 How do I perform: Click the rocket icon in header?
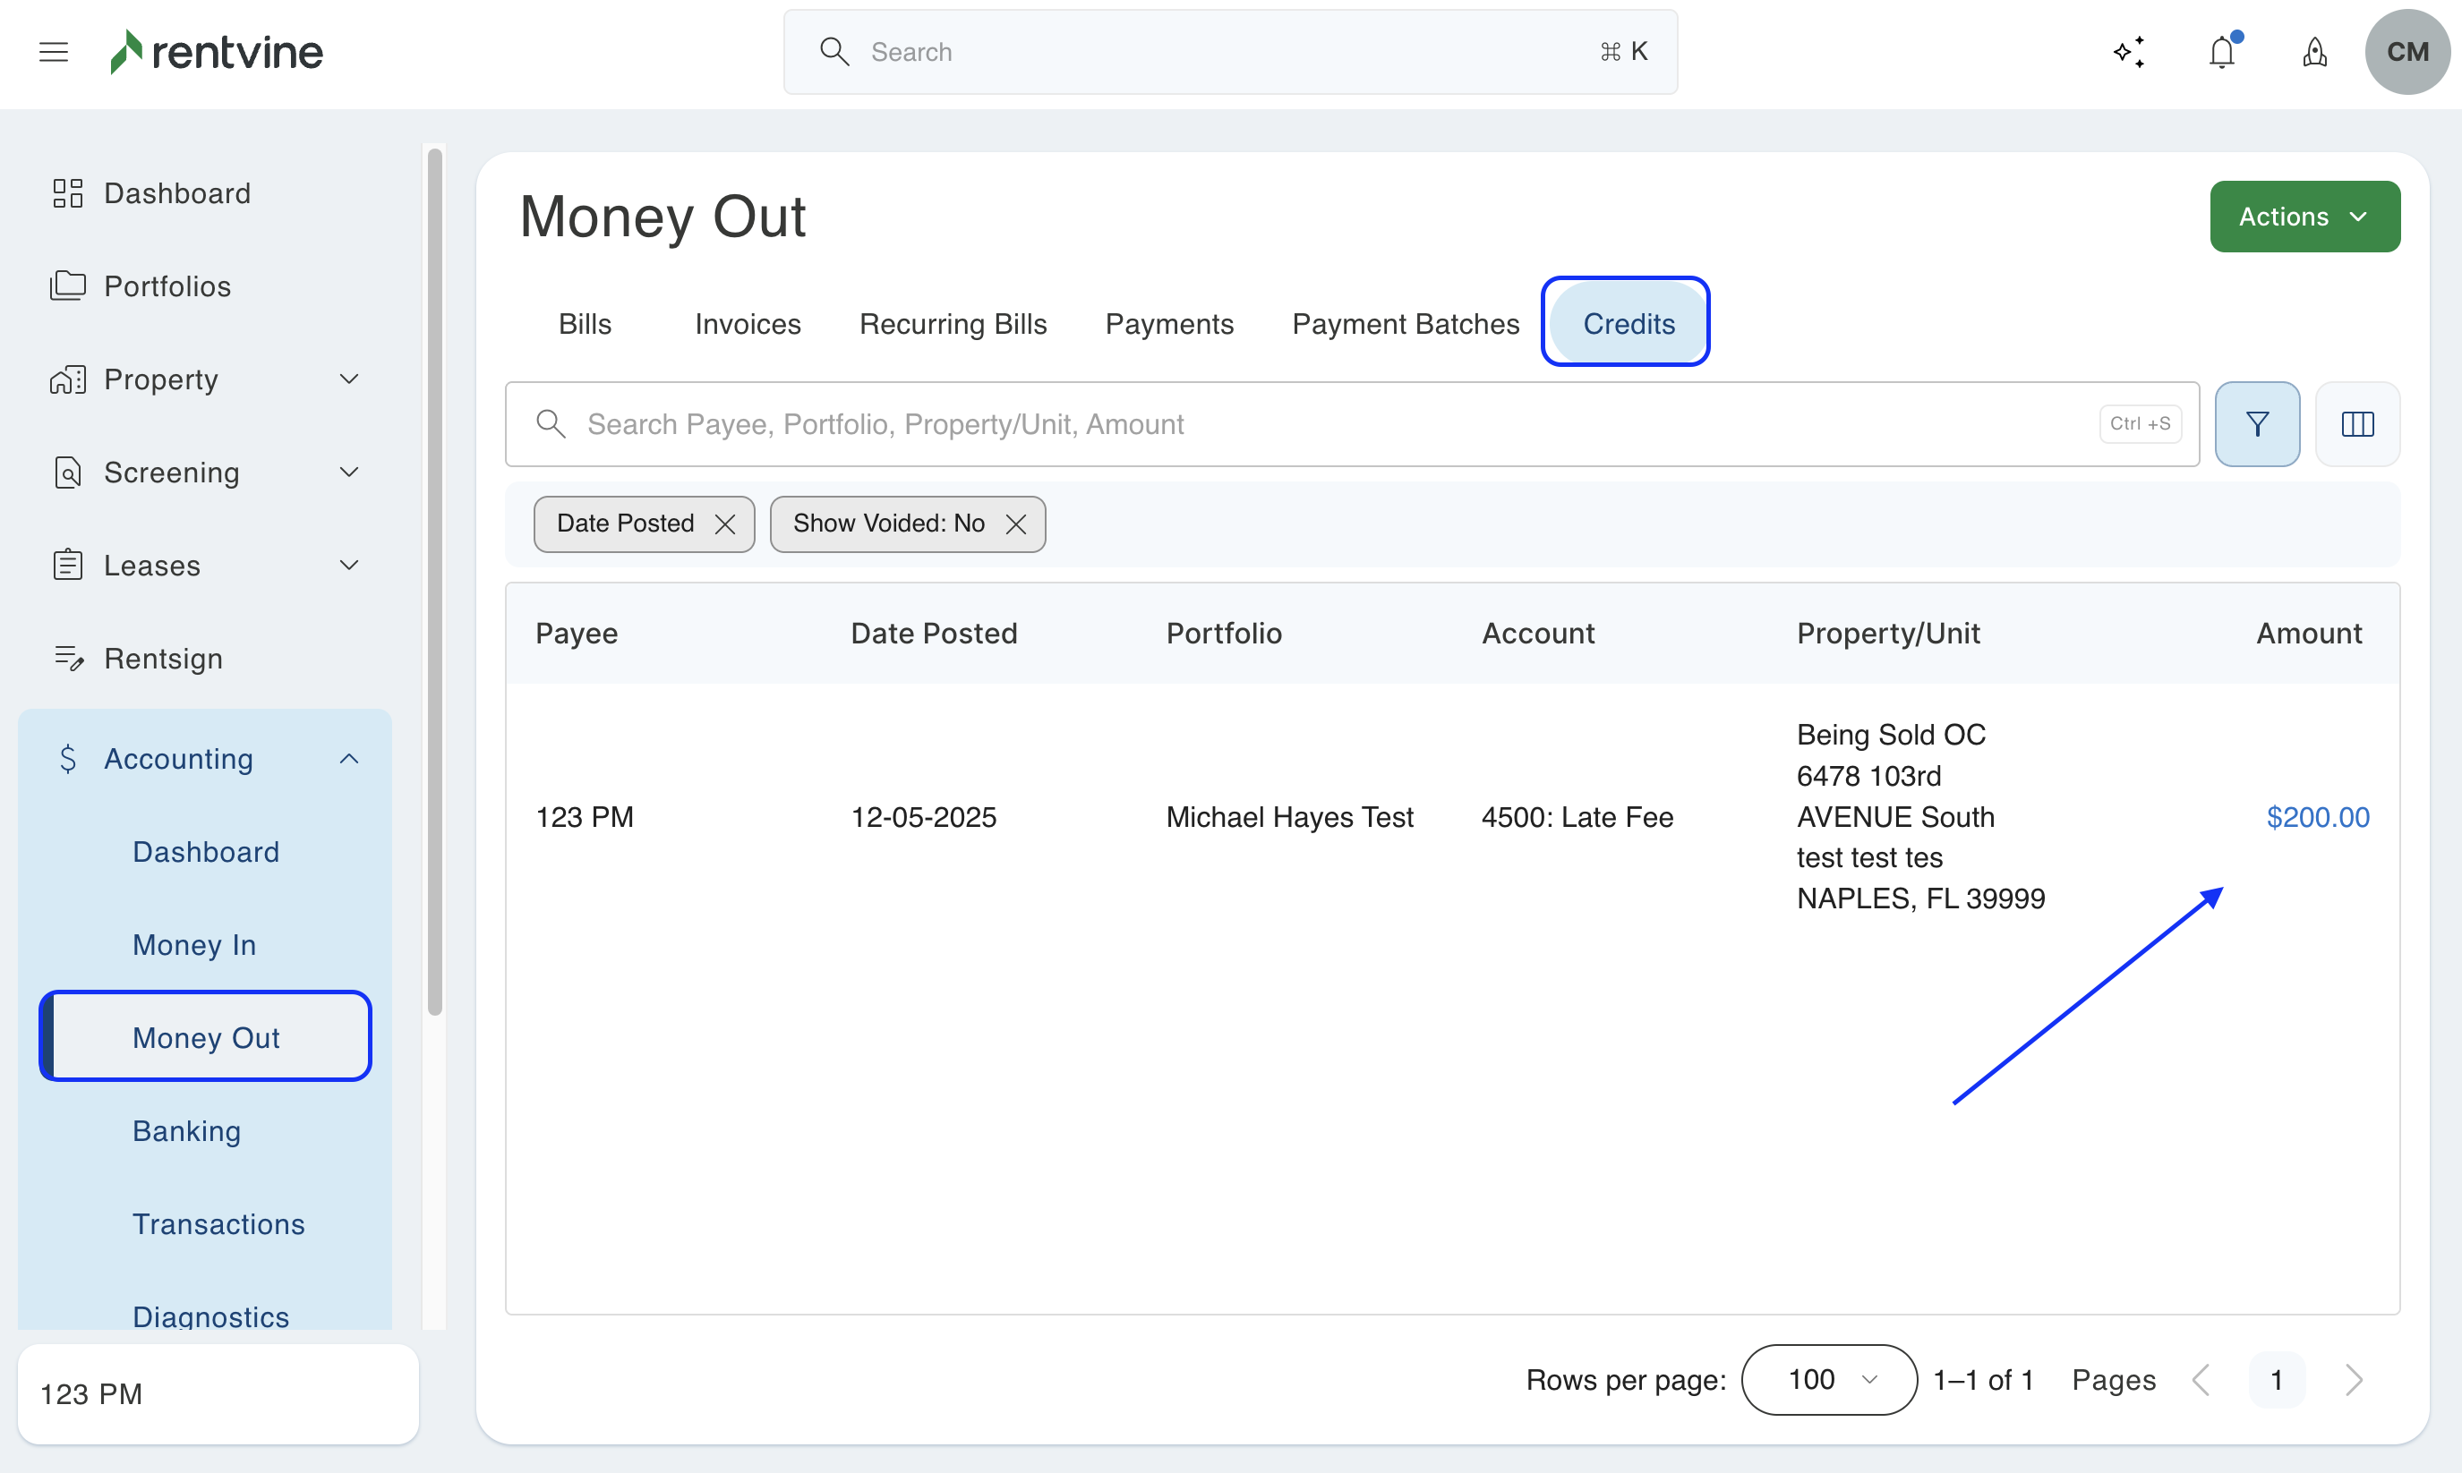(2314, 52)
